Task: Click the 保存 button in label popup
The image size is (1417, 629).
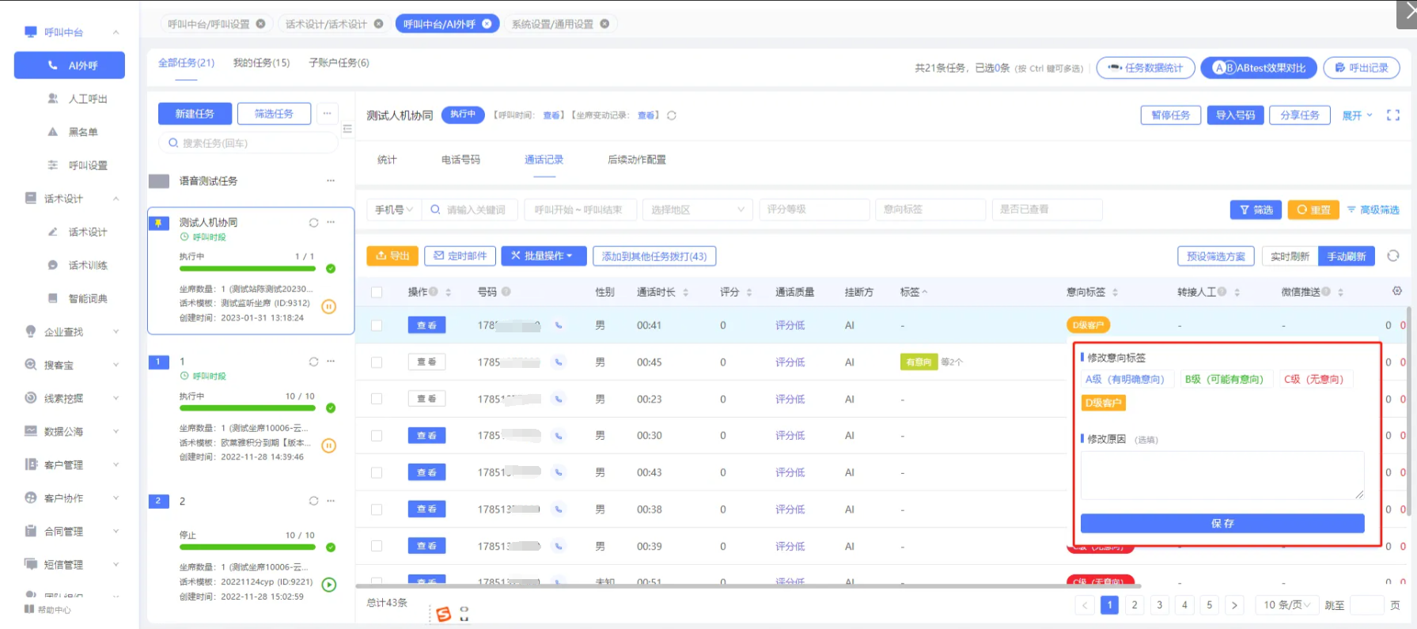Action: pyautogui.click(x=1222, y=523)
